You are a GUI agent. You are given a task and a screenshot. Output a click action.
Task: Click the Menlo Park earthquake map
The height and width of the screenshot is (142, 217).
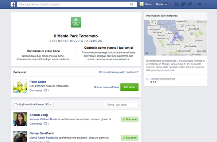[x=175, y=38]
